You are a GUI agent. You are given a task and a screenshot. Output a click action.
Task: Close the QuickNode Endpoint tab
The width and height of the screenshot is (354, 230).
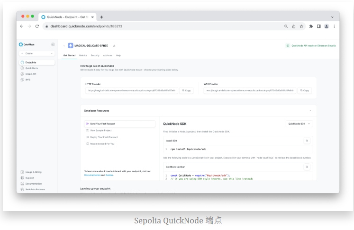[92, 17]
